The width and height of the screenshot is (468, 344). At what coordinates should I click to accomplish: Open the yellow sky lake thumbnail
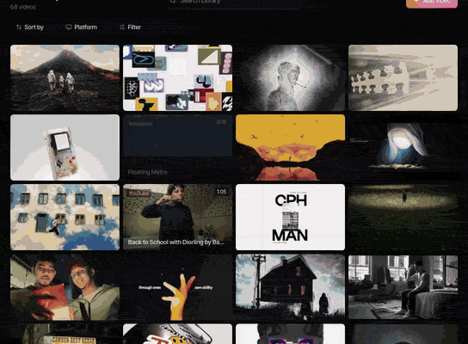point(290,147)
